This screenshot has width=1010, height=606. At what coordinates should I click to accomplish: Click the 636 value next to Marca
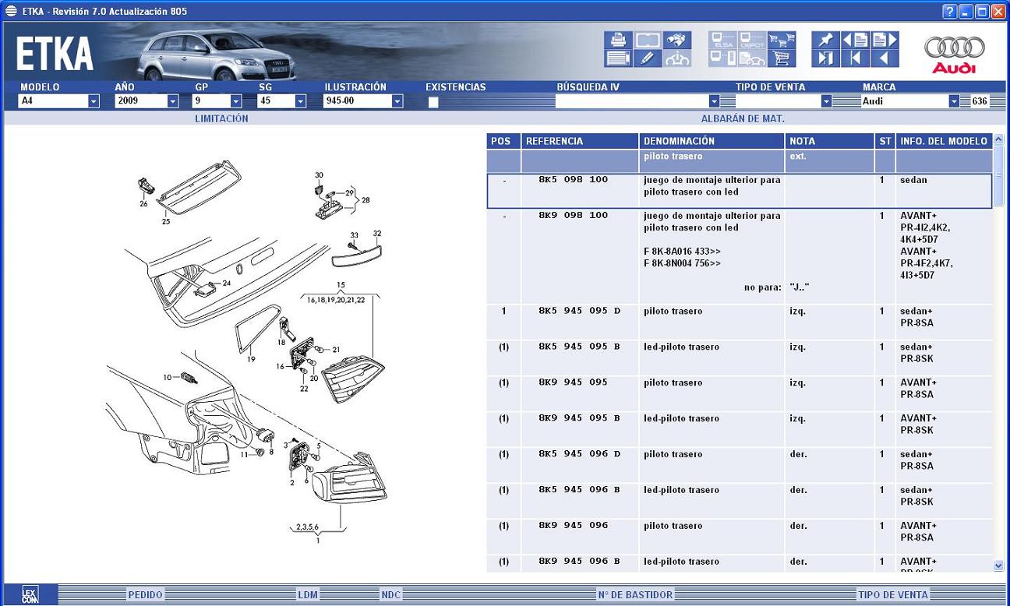(980, 101)
